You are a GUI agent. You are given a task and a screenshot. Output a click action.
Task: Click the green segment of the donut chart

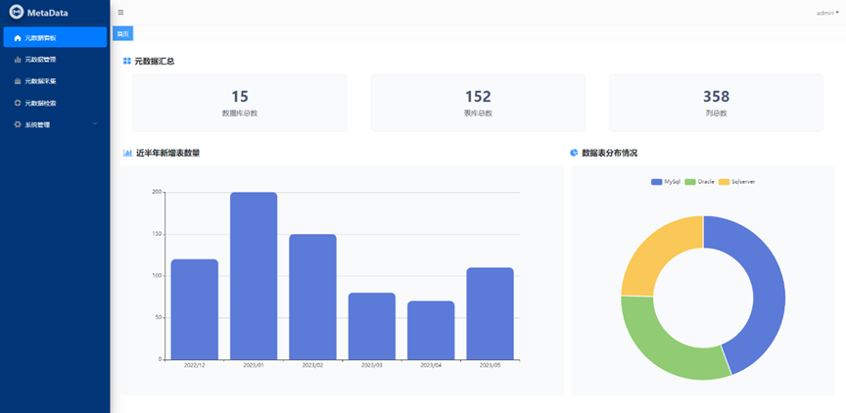(x=656, y=343)
